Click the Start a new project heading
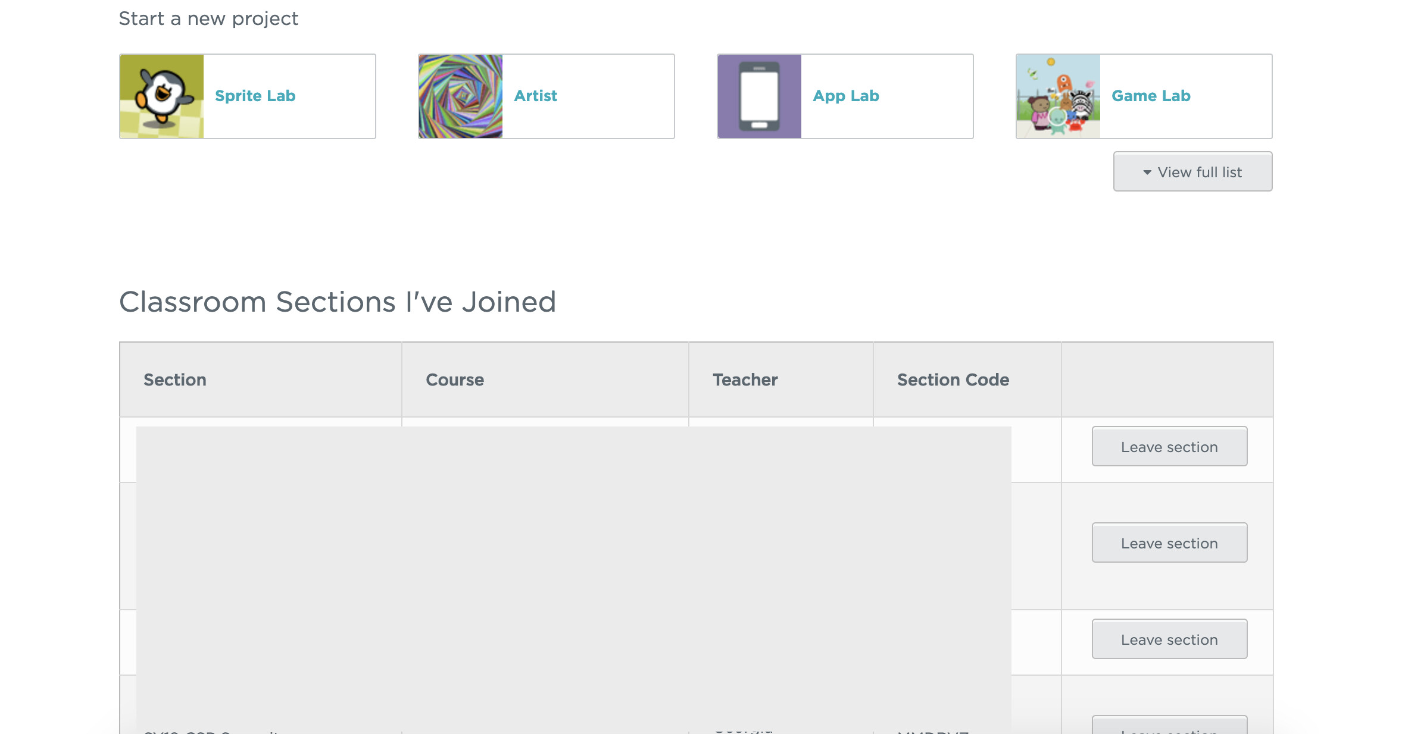Viewport: 1405px width, 734px height. pos(208,18)
